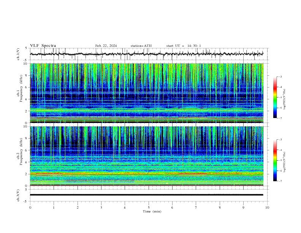Select the "start UT = 14:30: 1" text
The image size is (301, 233).
(x=184, y=46)
